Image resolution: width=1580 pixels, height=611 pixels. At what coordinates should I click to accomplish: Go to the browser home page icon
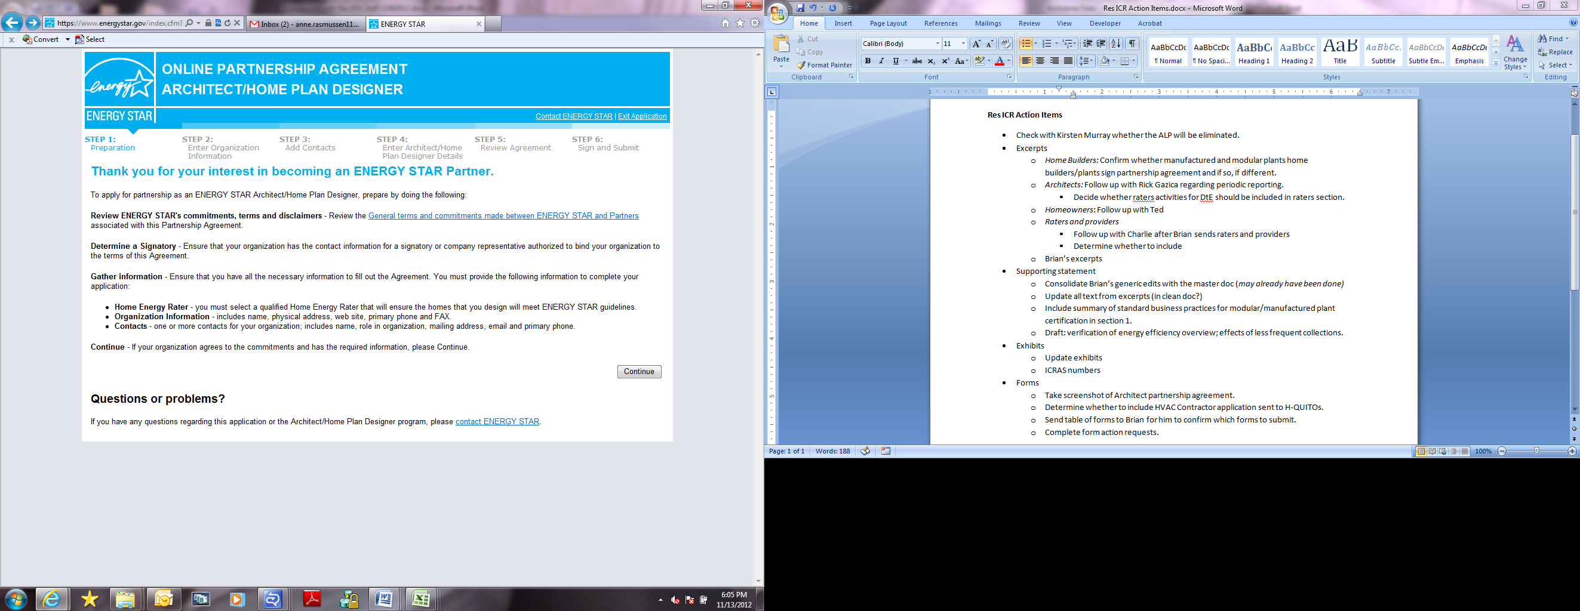(x=726, y=23)
